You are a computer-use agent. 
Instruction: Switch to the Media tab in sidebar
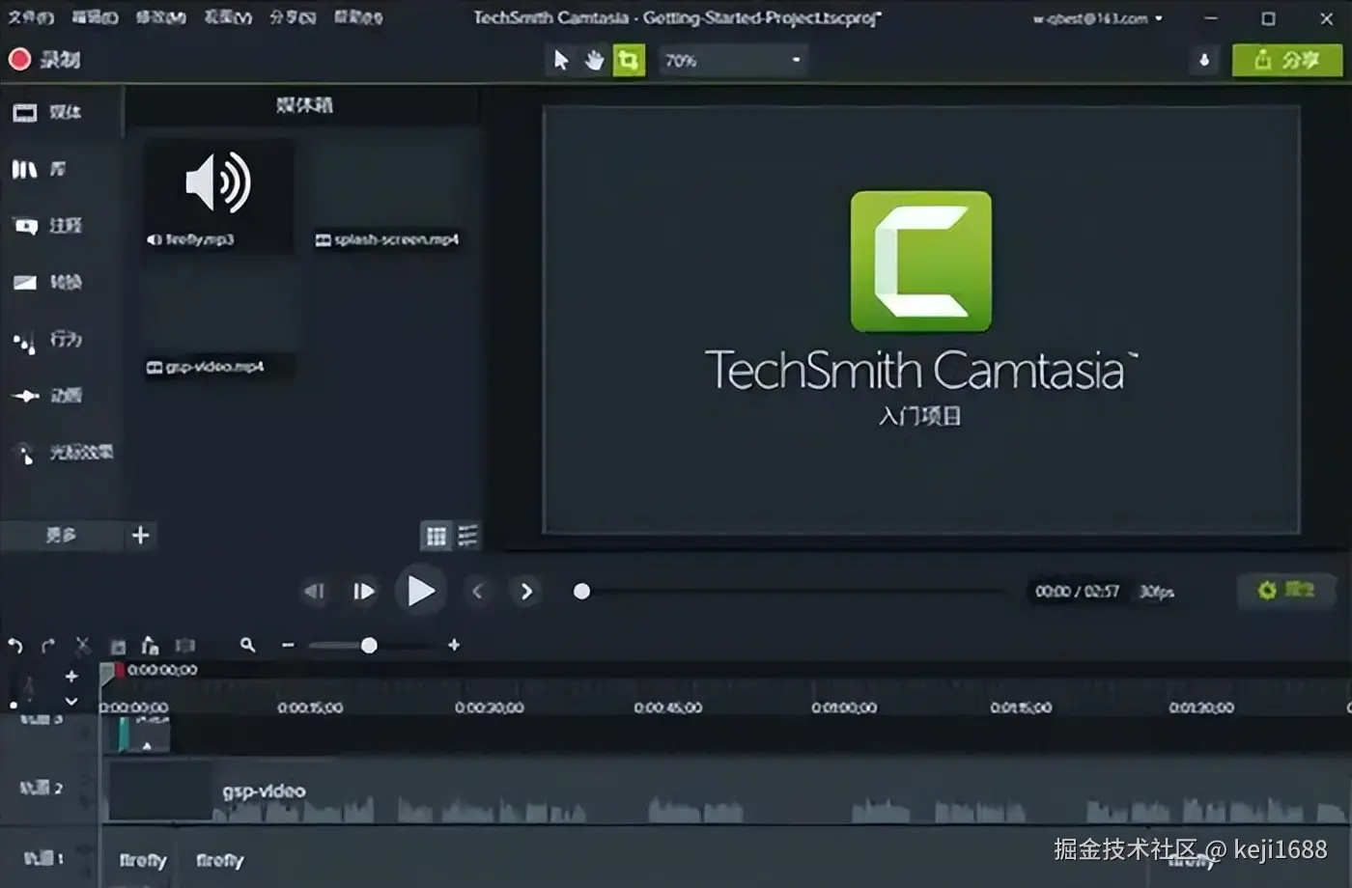[x=62, y=112]
